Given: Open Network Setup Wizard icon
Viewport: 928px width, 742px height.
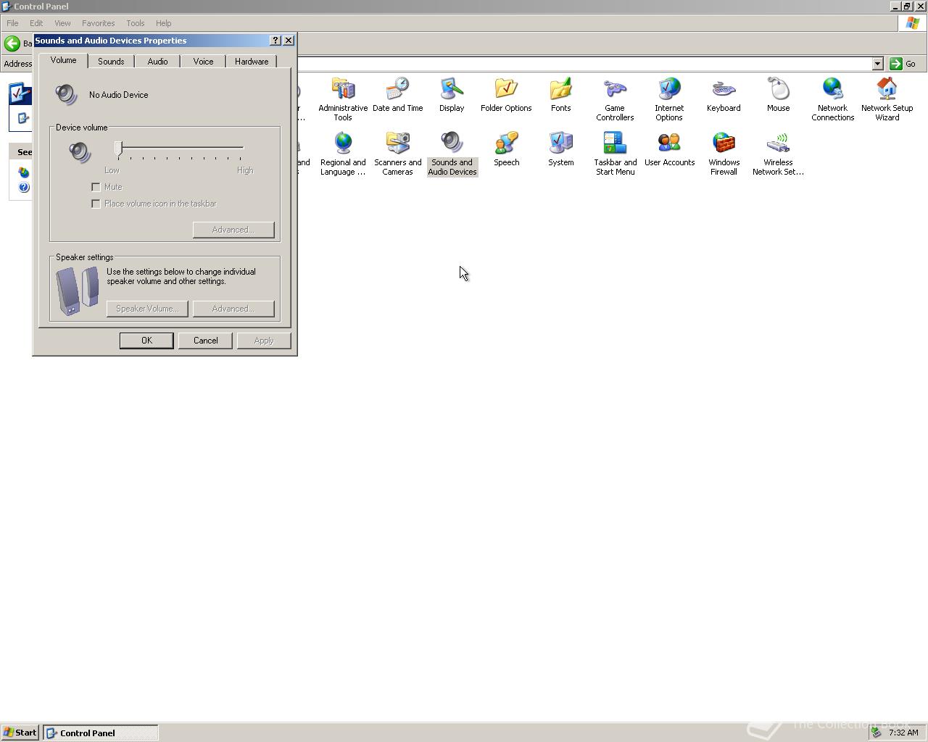Looking at the screenshot, I should [x=887, y=99].
